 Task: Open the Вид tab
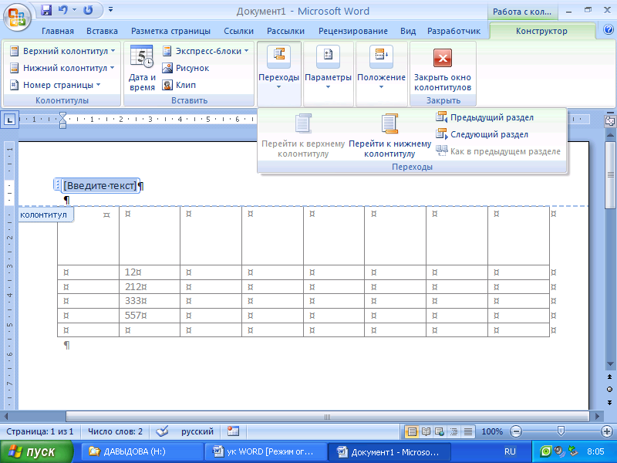coord(408,31)
